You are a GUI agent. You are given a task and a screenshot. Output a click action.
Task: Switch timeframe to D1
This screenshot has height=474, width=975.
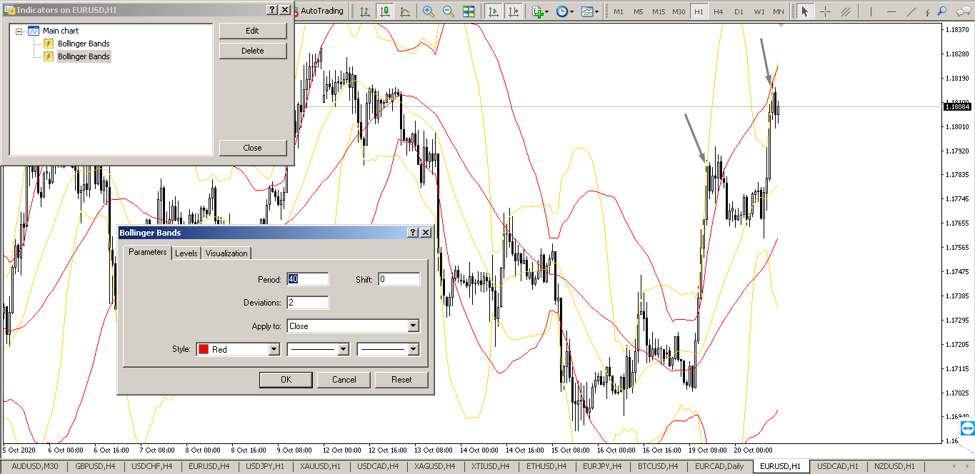click(739, 11)
